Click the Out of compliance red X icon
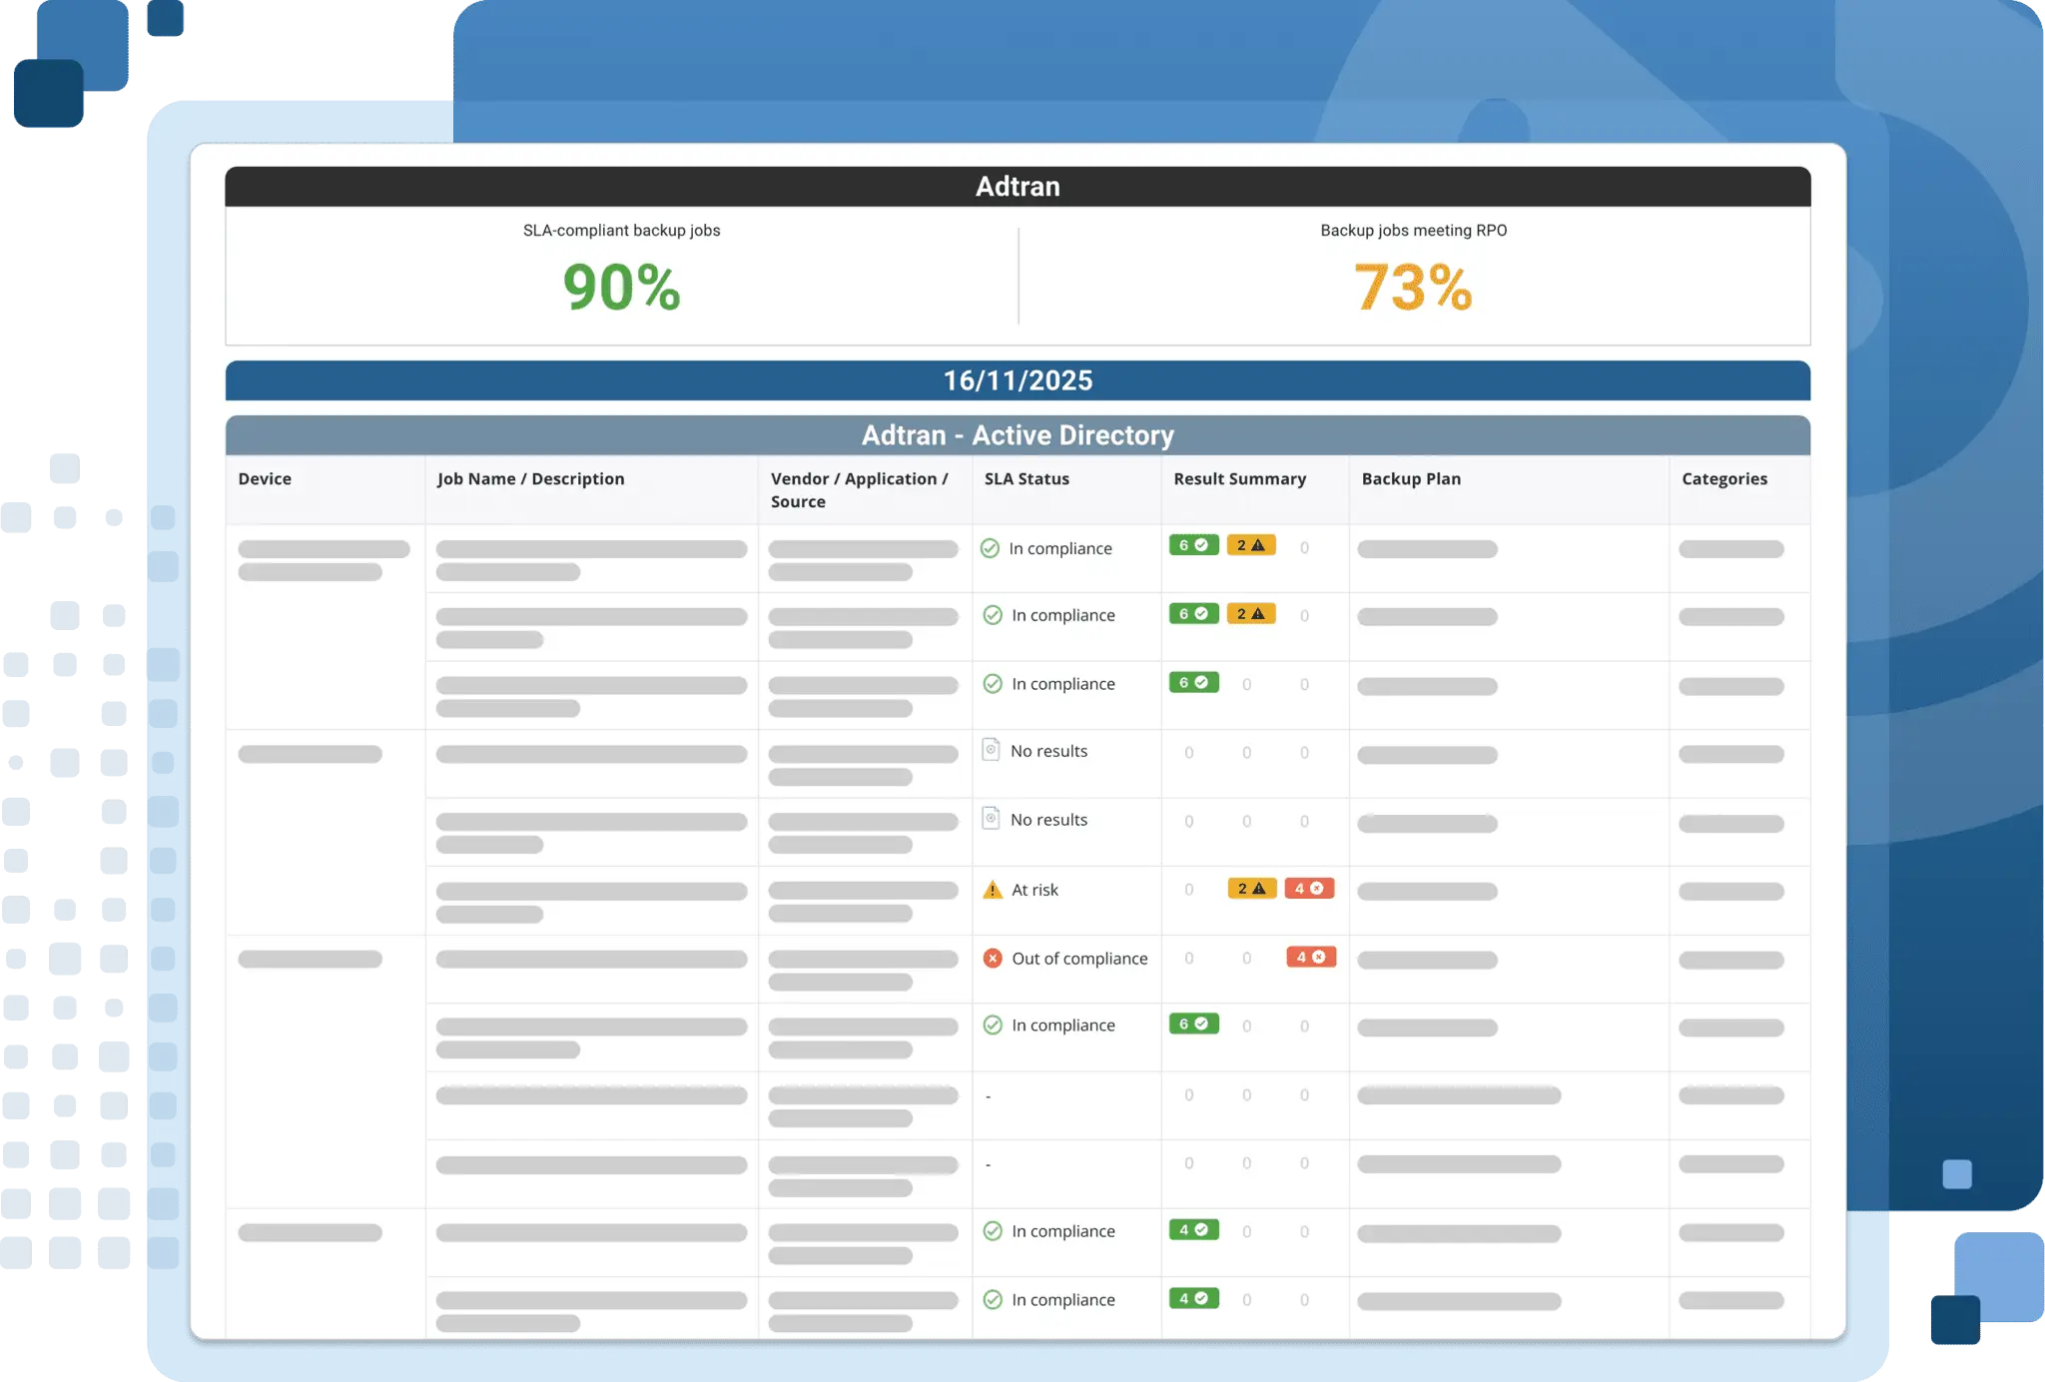Screen dimensions: 2045x1382 [x=993, y=959]
